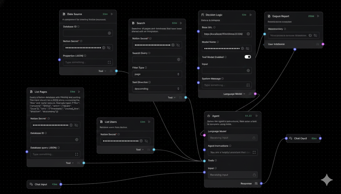Reveal Notion Secret in List Users node
341x194 pixels.
click(x=146, y=141)
